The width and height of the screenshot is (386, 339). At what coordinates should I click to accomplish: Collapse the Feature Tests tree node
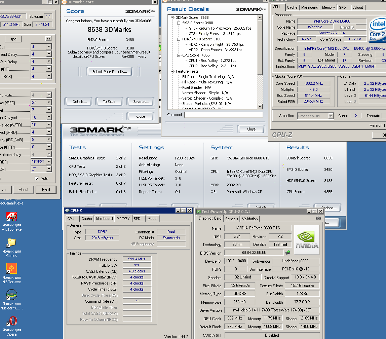(172, 71)
